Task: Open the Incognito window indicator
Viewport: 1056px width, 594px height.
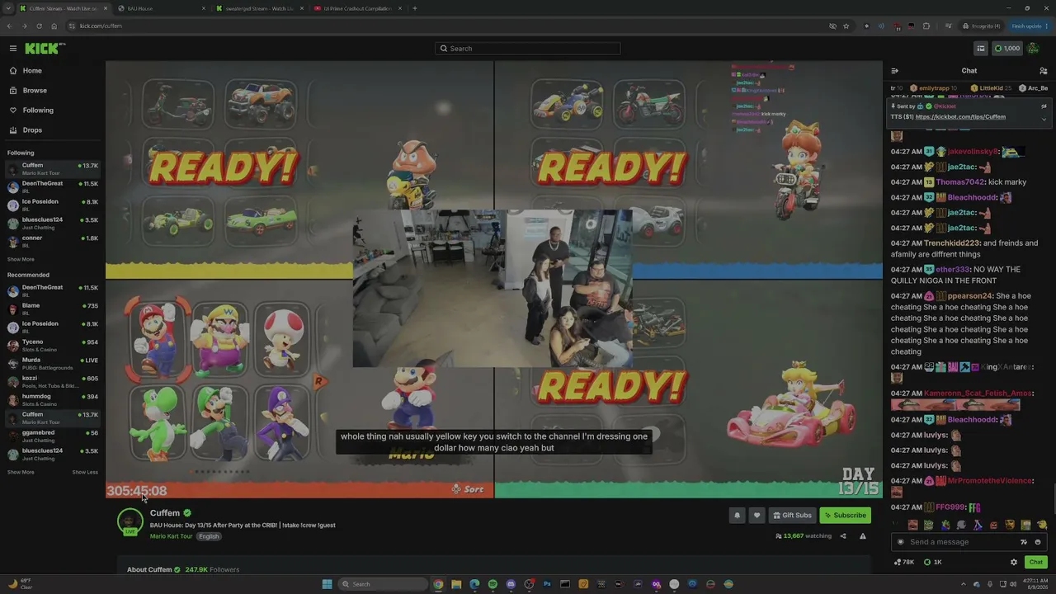Action: (981, 26)
